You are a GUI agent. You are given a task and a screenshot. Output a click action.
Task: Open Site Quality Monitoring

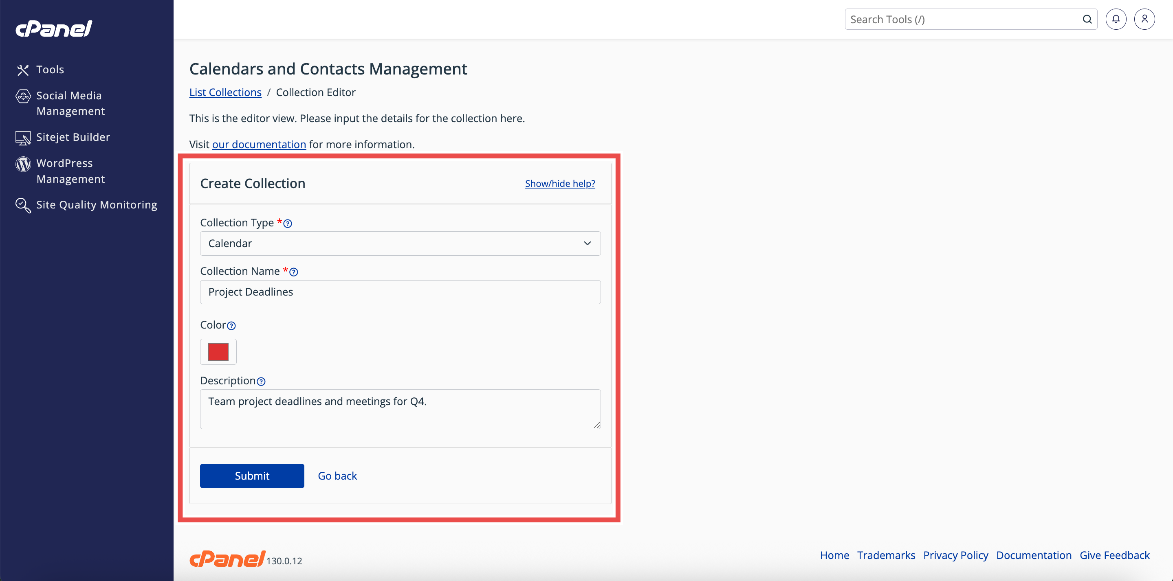point(97,205)
